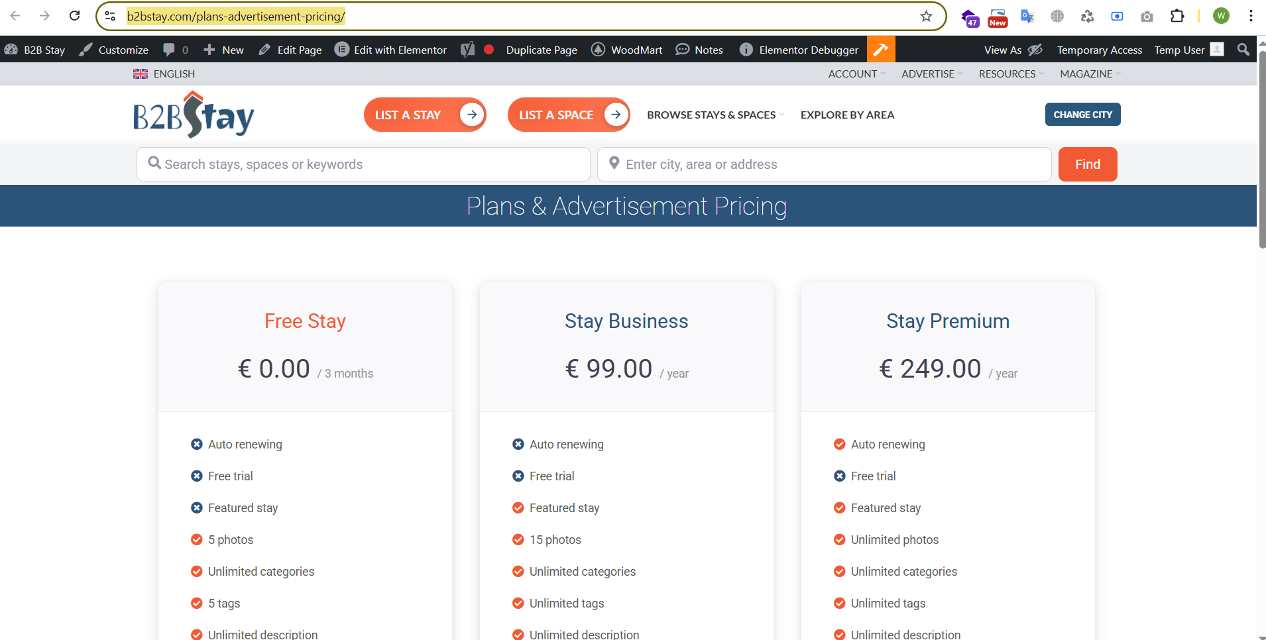Click the bookmark star icon in address bar
Viewport: 1266px width, 640px height.
tap(926, 17)
